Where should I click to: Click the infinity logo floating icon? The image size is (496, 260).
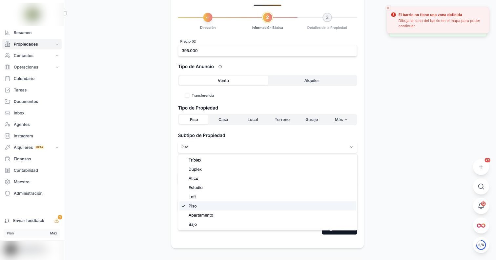481,226
